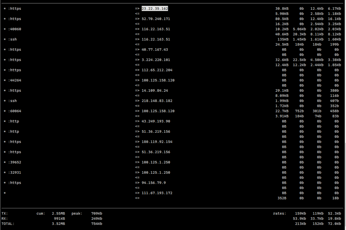The width and height of the screenshot is (346, 230).
Task: Click the :44264 source port label
Action: coord(15,80)
